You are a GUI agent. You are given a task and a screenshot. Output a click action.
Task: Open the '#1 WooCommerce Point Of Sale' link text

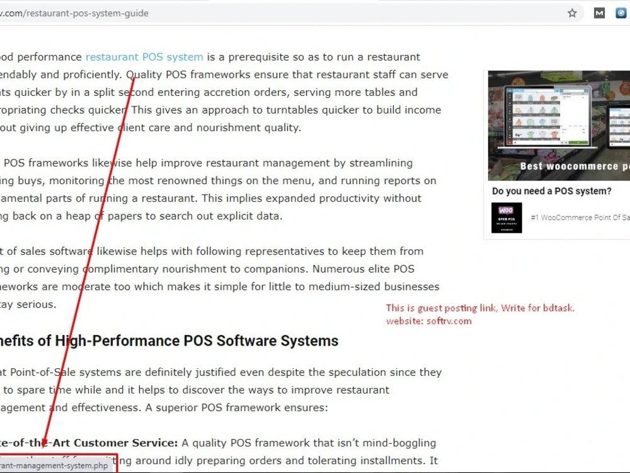point(580,218)
